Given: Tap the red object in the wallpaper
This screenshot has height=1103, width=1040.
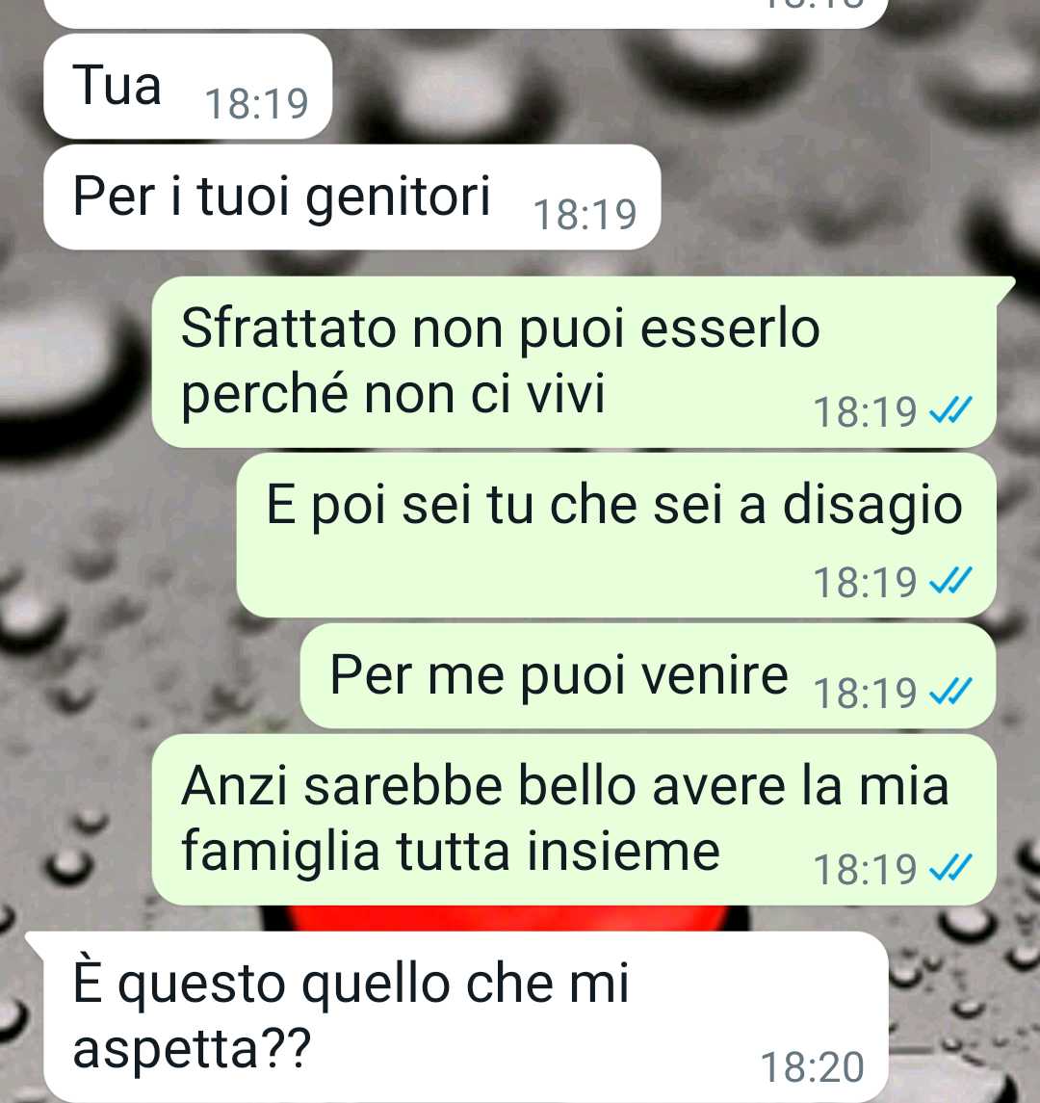Looking at the screenshot, I should pos(505,918).
